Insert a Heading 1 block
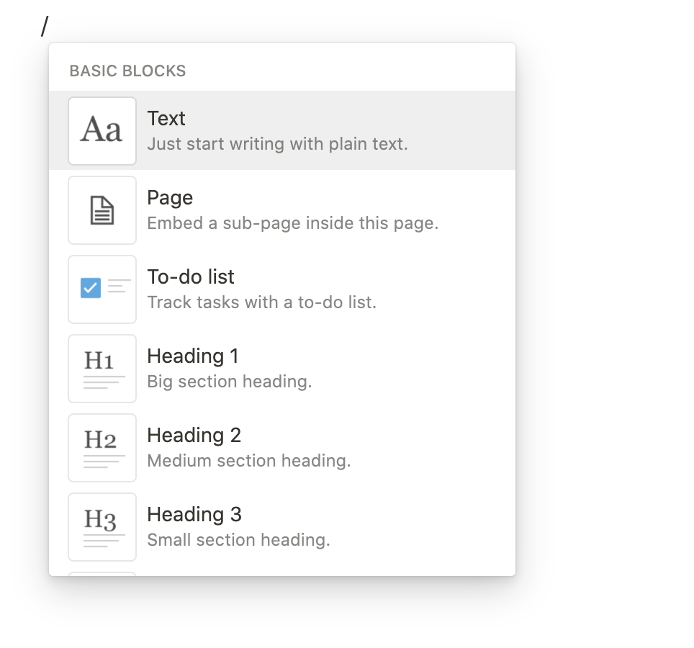The image size is (694, 648). pos(282,368)
